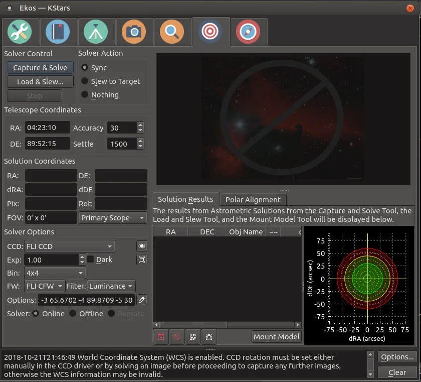Select the Online solver option
Image resolution: width=421 pixels, height=382 pixels.
tap(36, 313)
